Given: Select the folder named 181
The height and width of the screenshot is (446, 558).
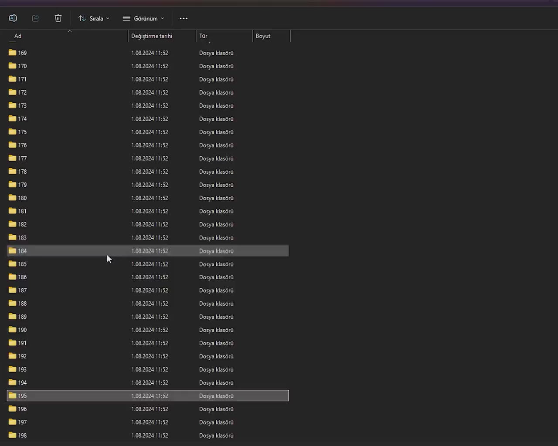Looking at the screenshot, I should click(x=22, y=211).
